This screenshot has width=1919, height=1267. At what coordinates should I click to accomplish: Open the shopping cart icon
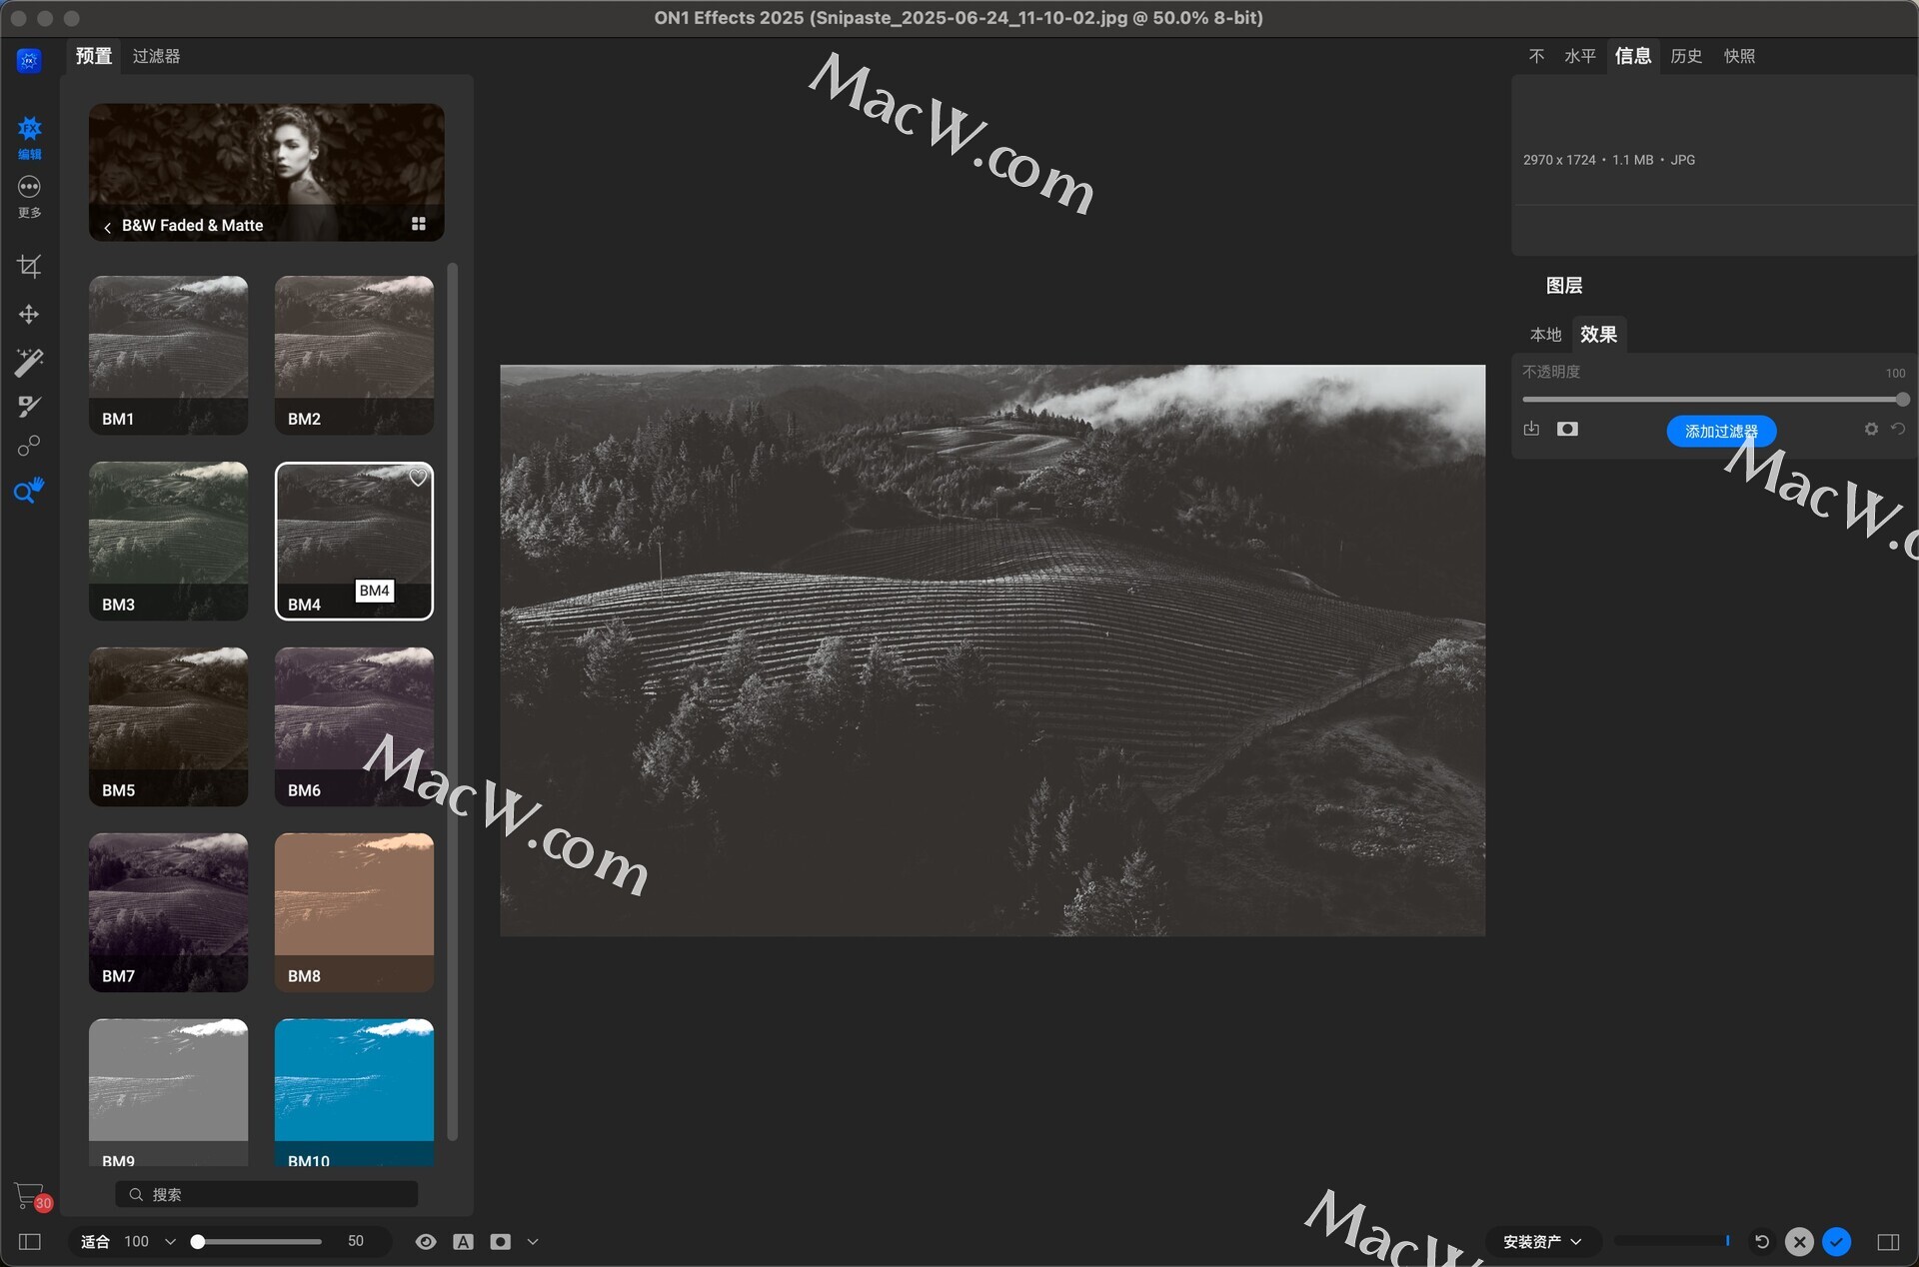28,1195
